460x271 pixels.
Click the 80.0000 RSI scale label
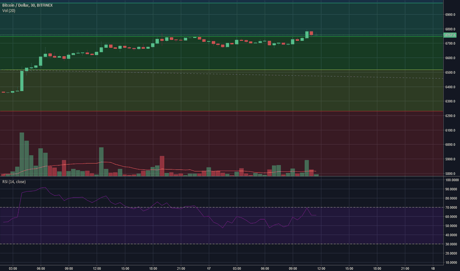[452, 199]
